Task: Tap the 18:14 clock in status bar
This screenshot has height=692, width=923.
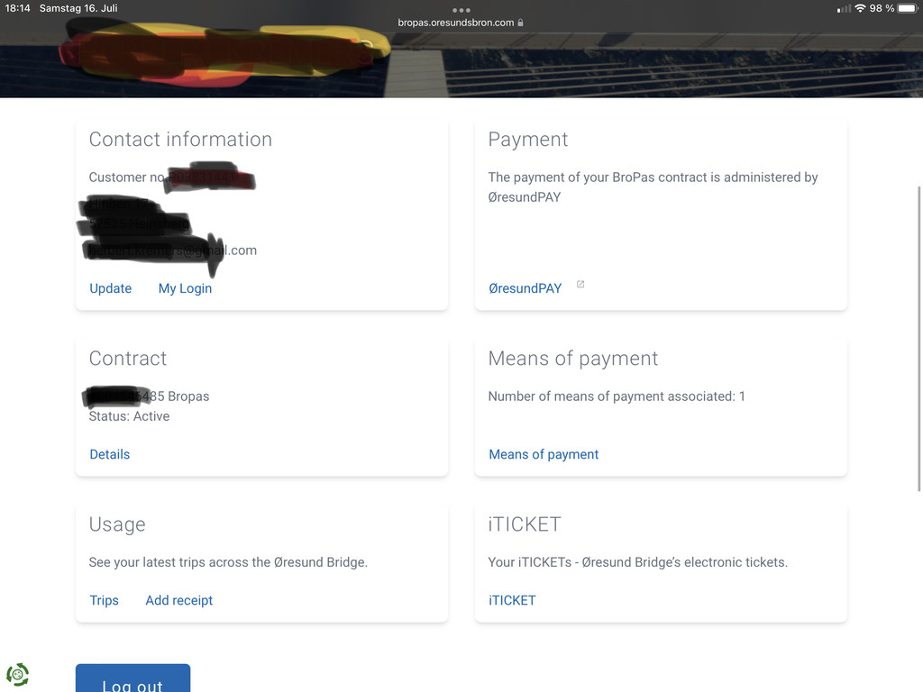Action: coord(18,8)
